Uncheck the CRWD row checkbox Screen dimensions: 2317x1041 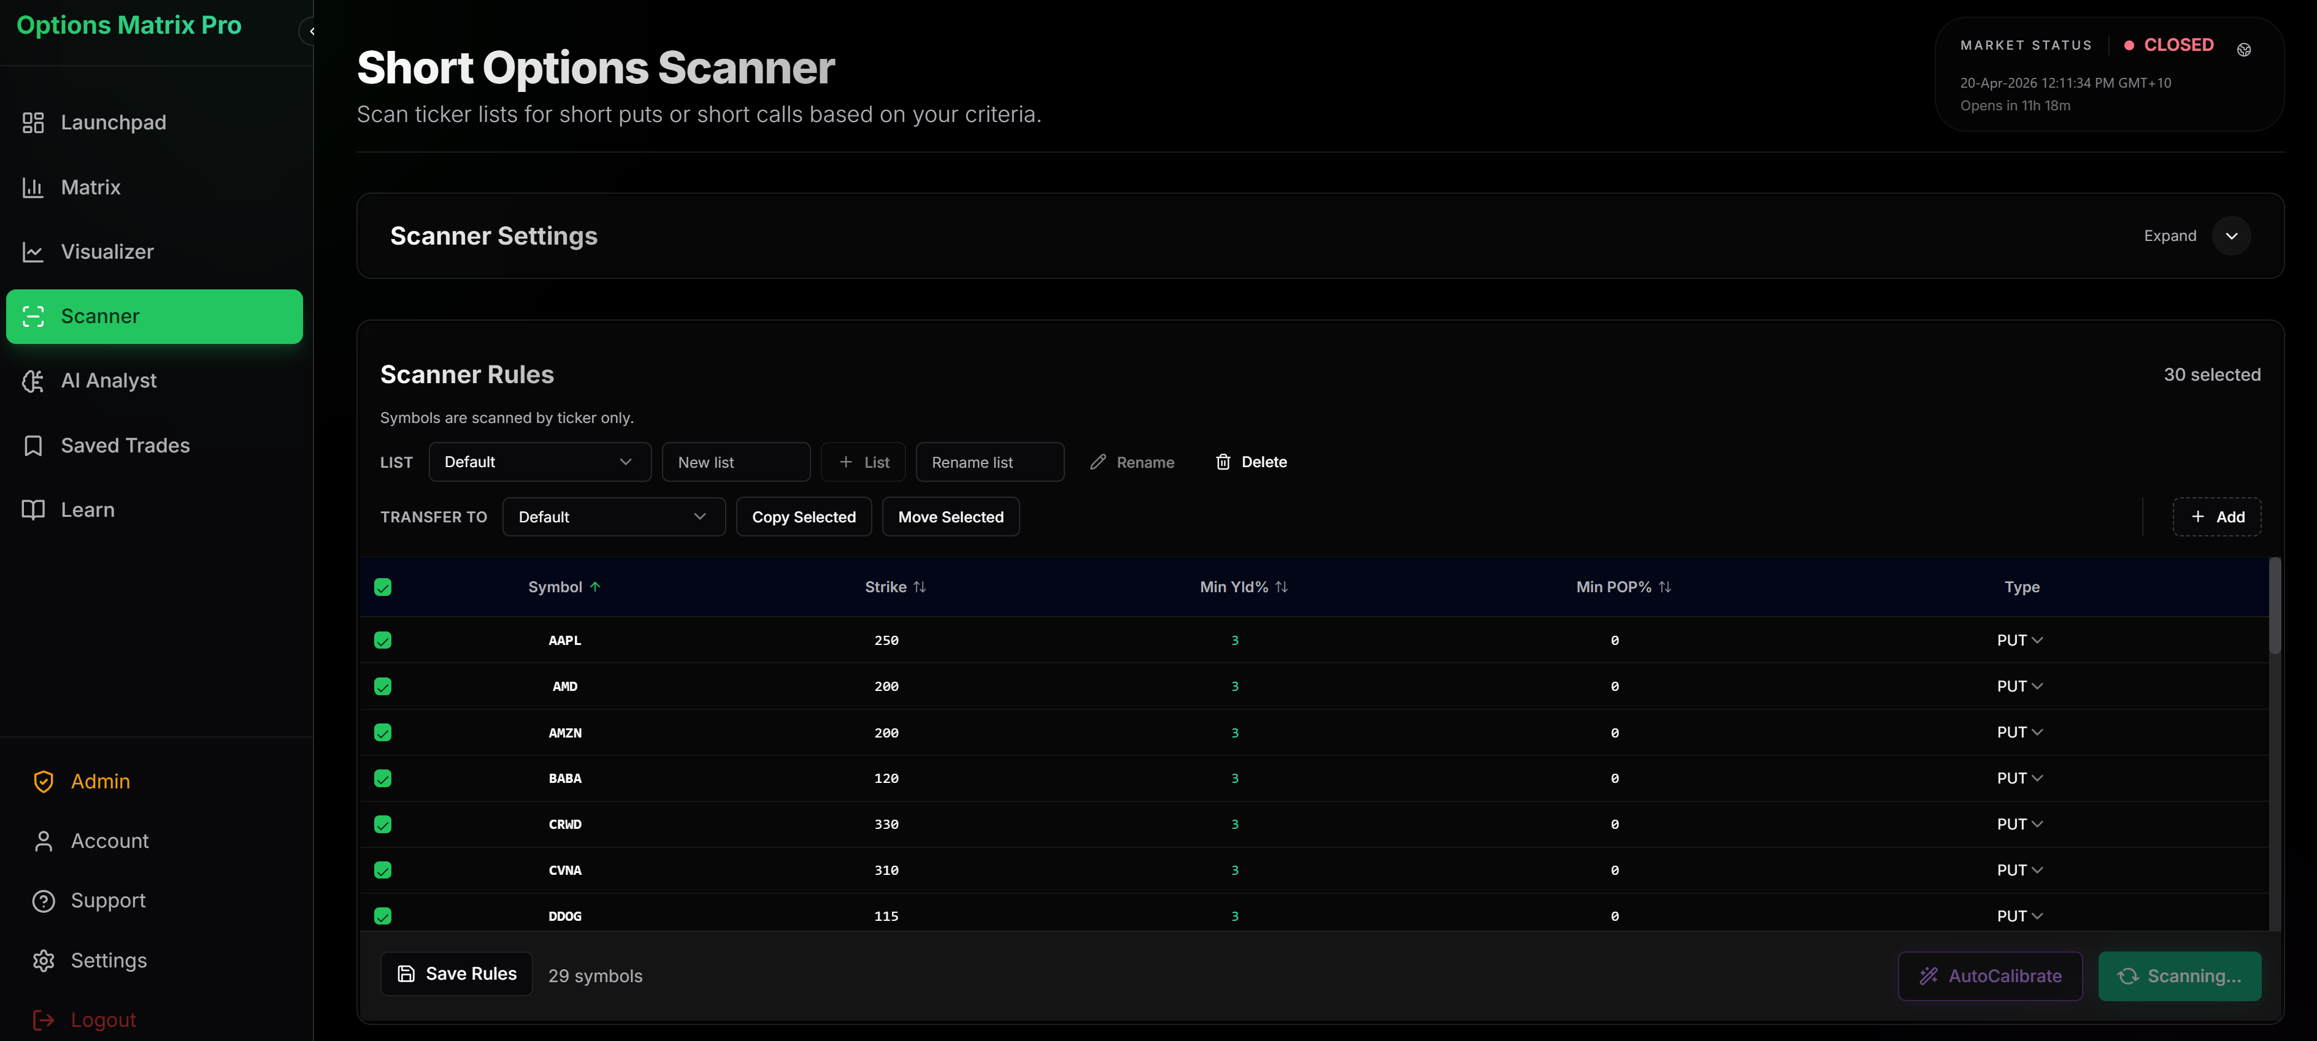(x=382, y=825)
